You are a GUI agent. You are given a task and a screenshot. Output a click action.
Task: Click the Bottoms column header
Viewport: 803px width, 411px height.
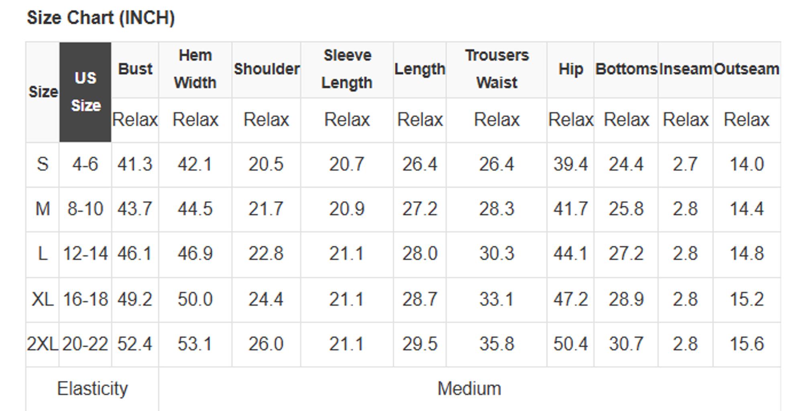tap(626, 69)
